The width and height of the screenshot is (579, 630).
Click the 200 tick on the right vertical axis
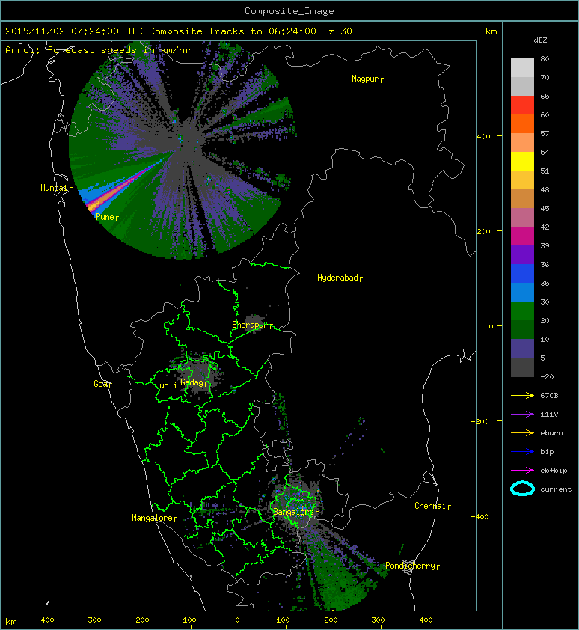pyautogui.click(x=483, y=232)
